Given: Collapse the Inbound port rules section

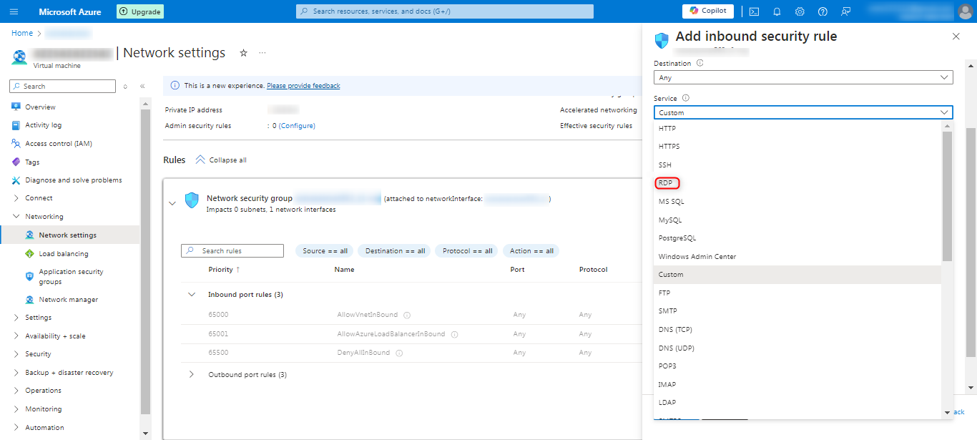Looking at the screenshot, I should coord(192,295).
